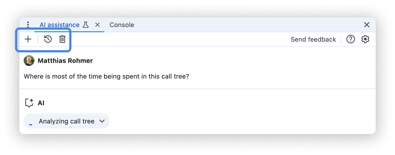
Task: Open the help question mark icon
Action: (350, 39)
